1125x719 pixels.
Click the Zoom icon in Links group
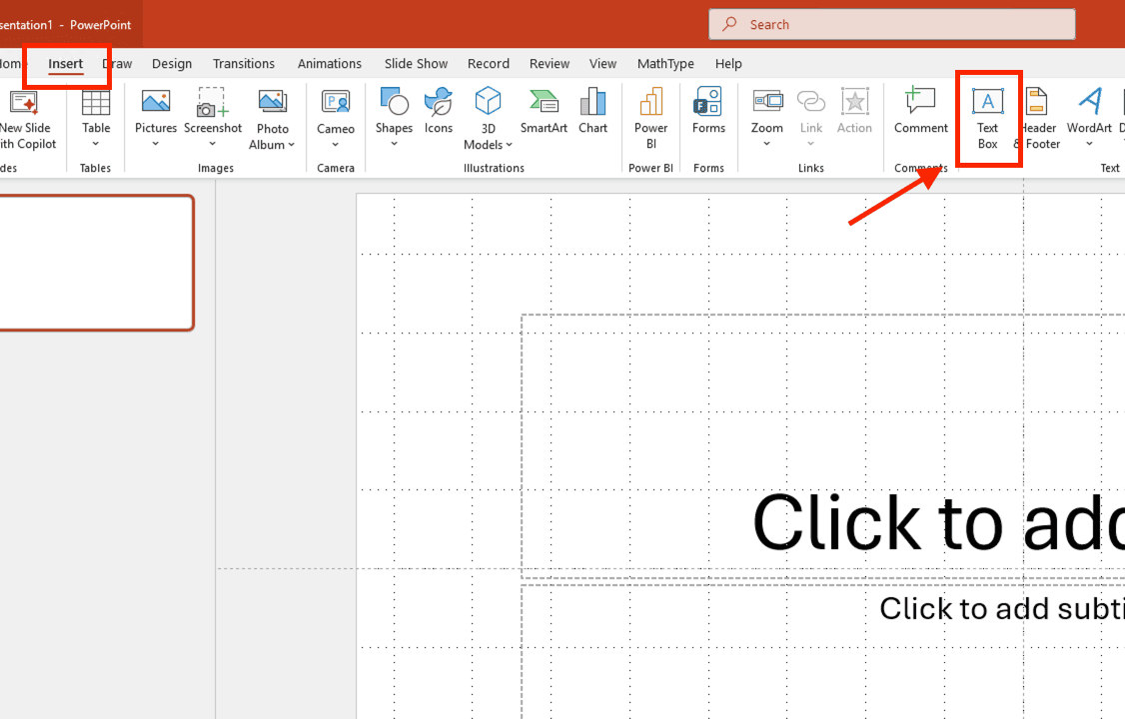pyautogui.click(x=767, y=101)
